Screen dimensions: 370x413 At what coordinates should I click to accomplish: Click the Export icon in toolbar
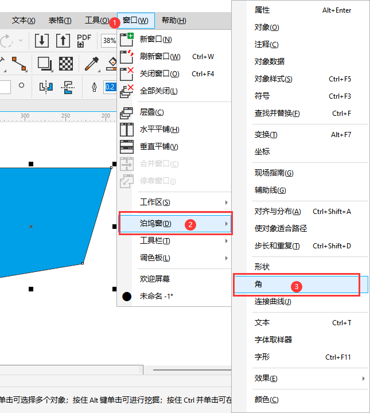(63, 41)
